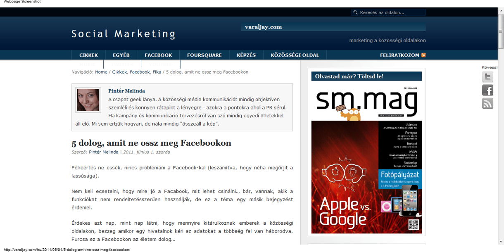This screenshot has height=252, width=504.
Task: Open the FACEBOOK menu item
Action: click(x=158, y=55)
